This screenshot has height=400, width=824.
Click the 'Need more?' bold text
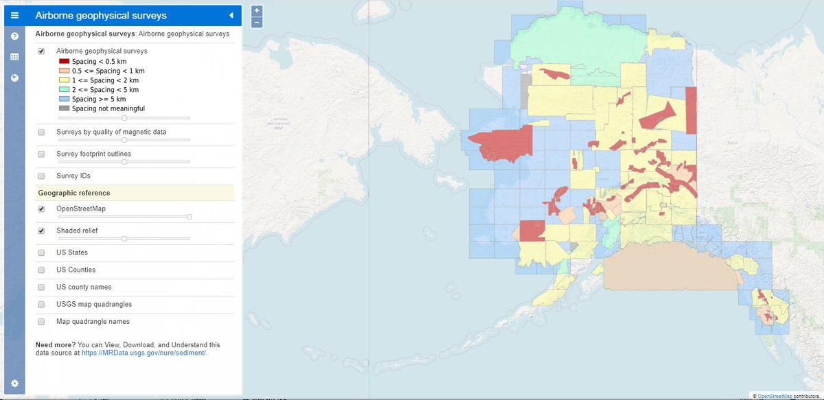pos(56,344)
